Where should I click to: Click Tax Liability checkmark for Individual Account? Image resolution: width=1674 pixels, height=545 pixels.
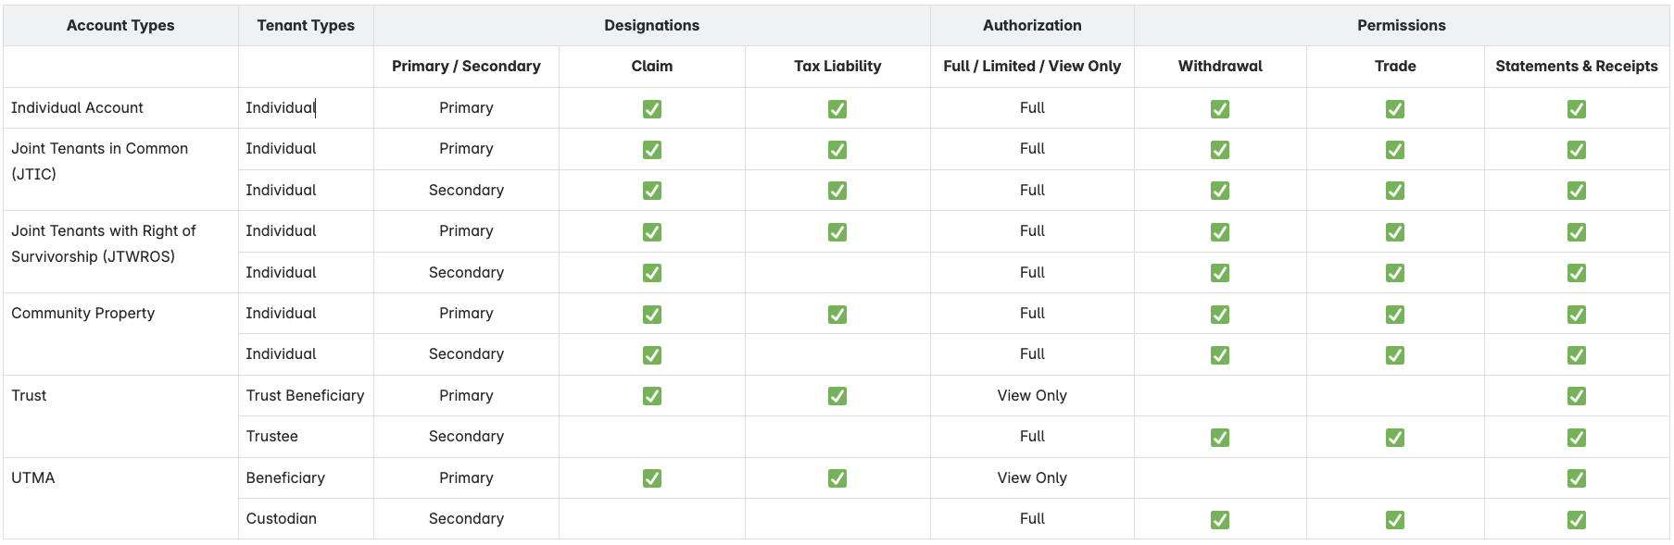(837, 109)
